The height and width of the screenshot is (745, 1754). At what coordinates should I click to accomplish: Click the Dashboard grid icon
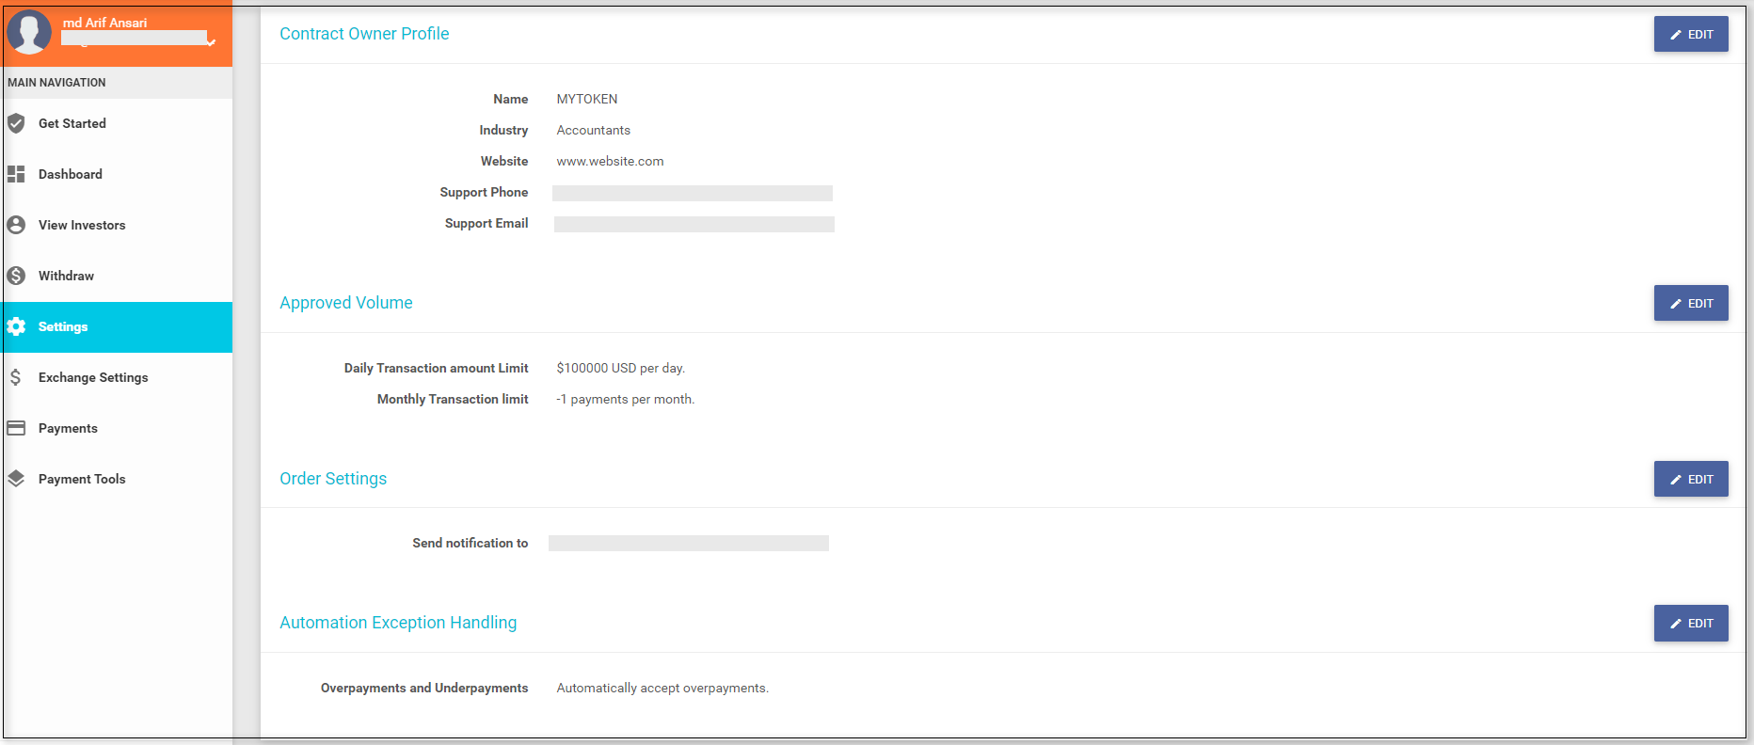click(16, 174)
